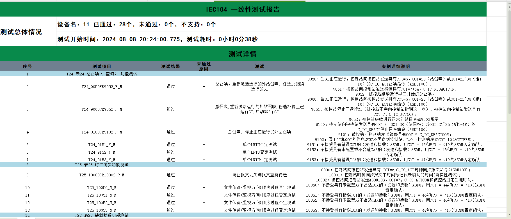Click the 总召唤,停止正在运行的外站召唤 test cell
The height and width of the screenshot is (219, 511).
tap(259, 132)
